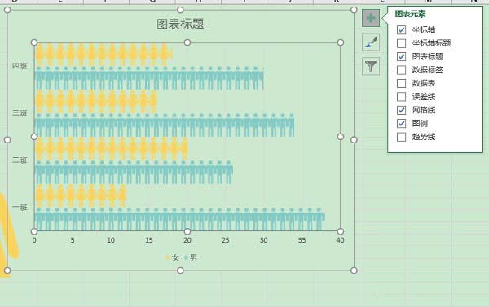Enable the 误差线 checkbox

(x=401, y=97)
